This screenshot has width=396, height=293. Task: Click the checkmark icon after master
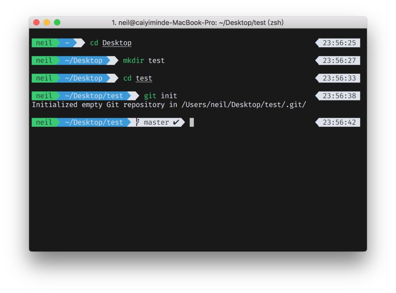(176, 123)
